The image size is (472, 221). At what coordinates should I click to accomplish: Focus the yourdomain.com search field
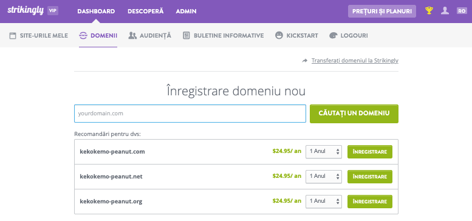coord(190,114)
